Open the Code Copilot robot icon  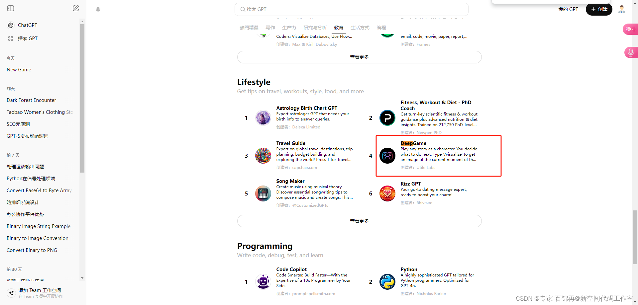(263, 282)
